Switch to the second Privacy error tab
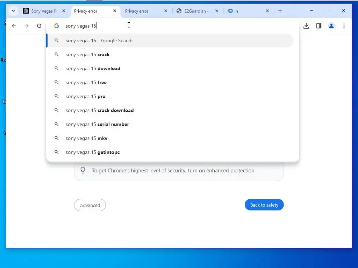The width and height of the screenshot is (358, 268). pos(141,11)
